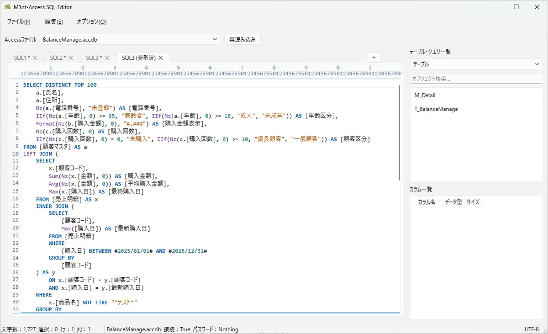Click the LEFT JOIN ( line
The width and height of the screenshot is (548, 334).
click(41, 154)
